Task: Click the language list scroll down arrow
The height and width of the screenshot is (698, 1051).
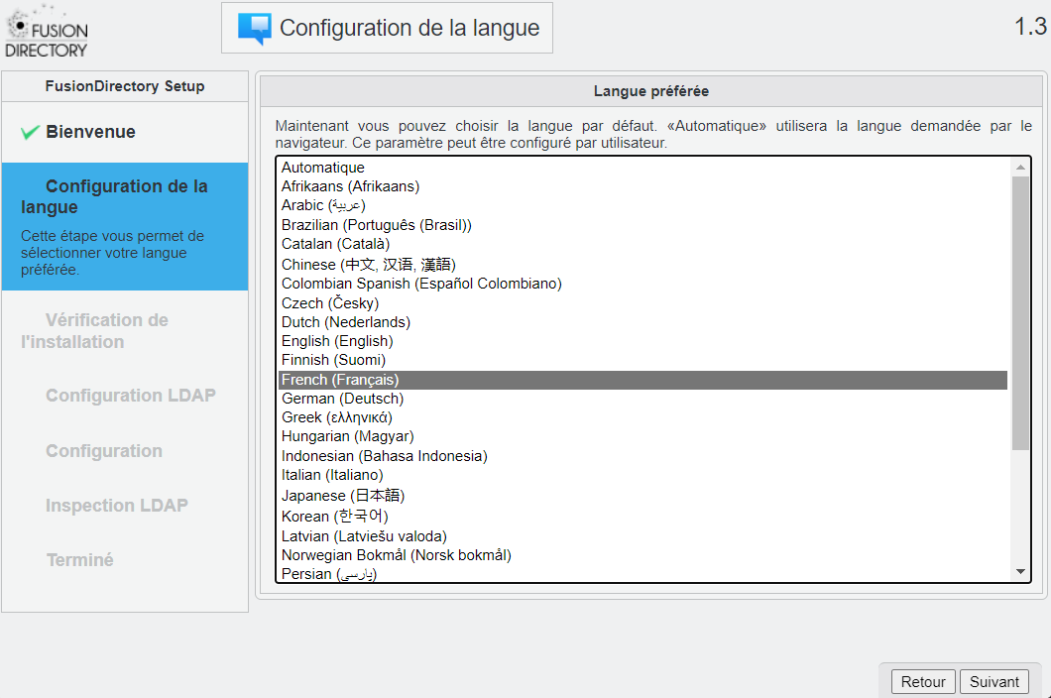Action: coord(1020,572)
